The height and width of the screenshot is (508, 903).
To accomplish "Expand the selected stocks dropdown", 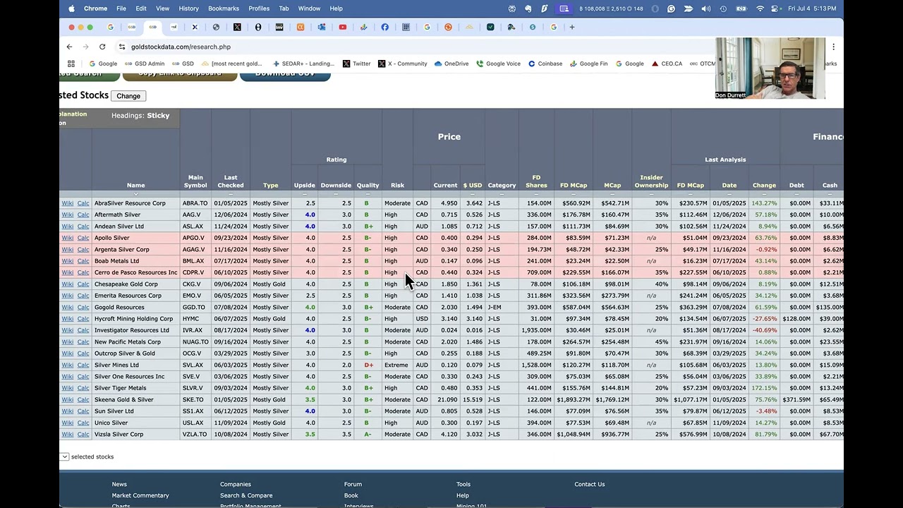I will [x=64, y=456].
